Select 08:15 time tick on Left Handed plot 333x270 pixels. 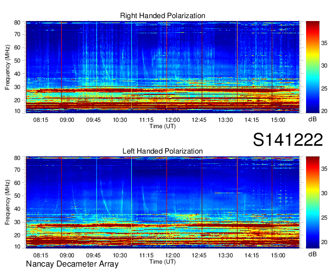(41, 255)
